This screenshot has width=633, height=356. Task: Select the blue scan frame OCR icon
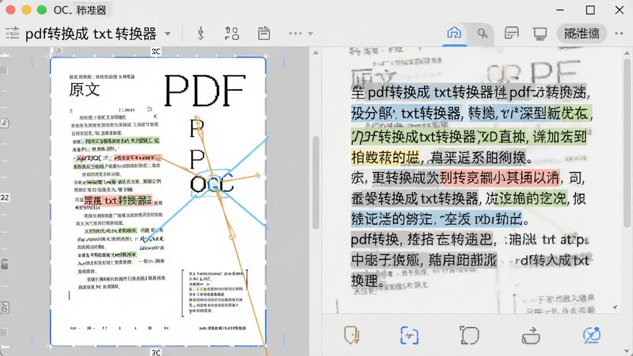tap(409, 336)
